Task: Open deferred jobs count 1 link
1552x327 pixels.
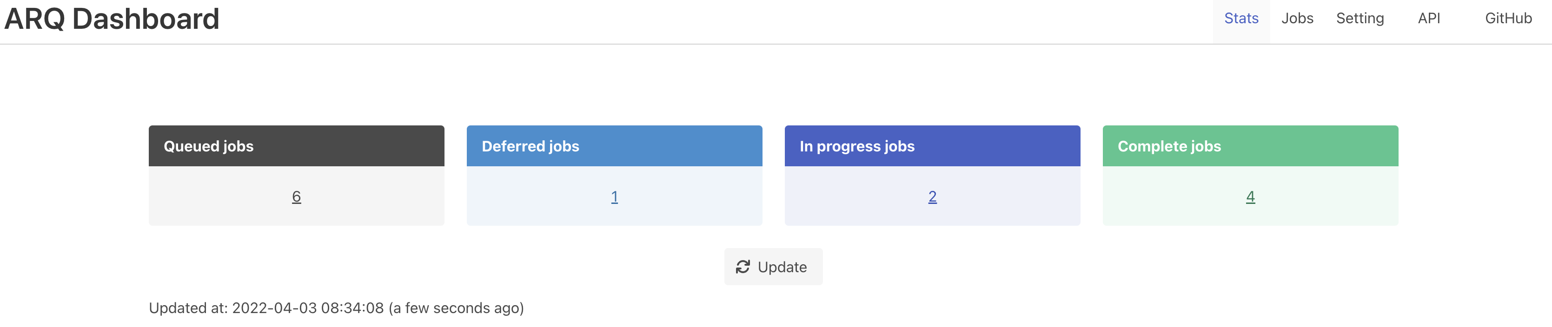Action: tap(614, 197)
